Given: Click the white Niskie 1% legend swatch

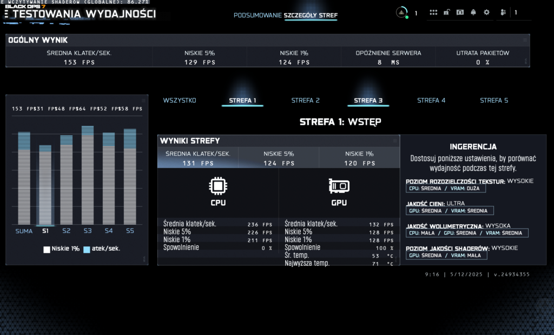Looking at the screenshot, I should [x=47, y=249].
